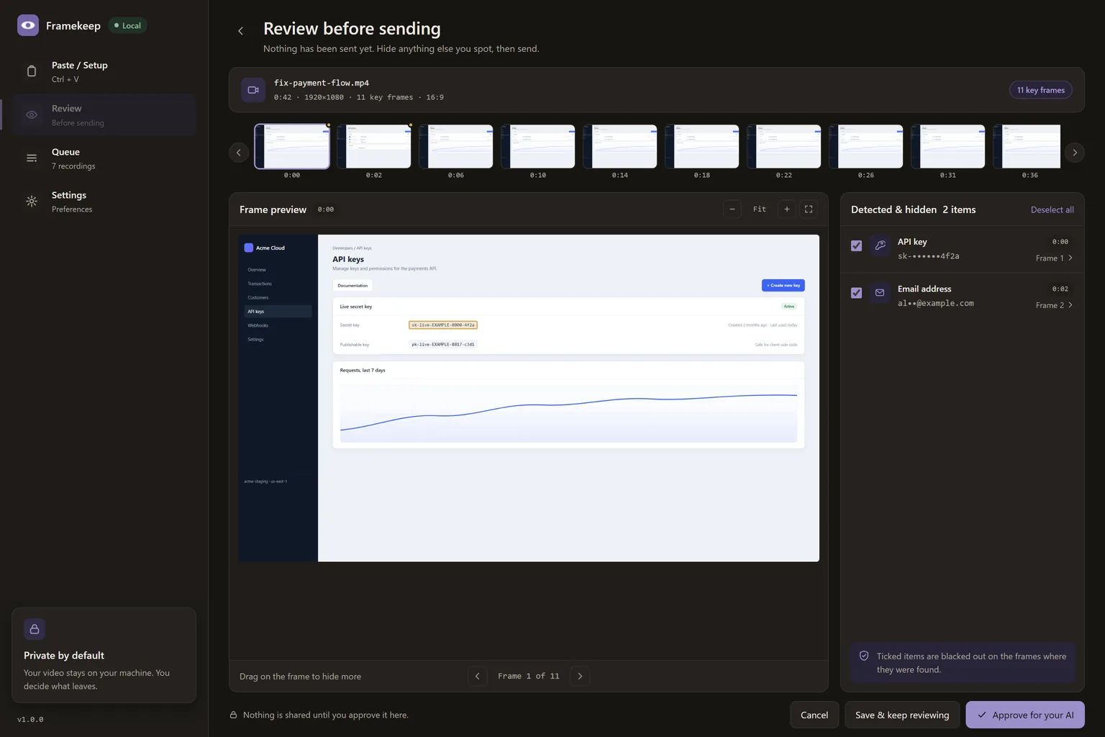Image resolution: width=1105 pixels, height=737 pixels.
Task: Click Deselect all in the detected panel
Action: click(1052, 210)
